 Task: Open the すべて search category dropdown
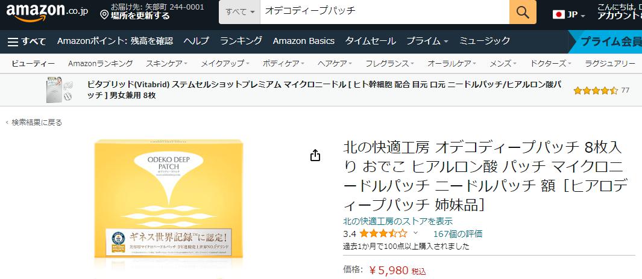pos(239,12)
